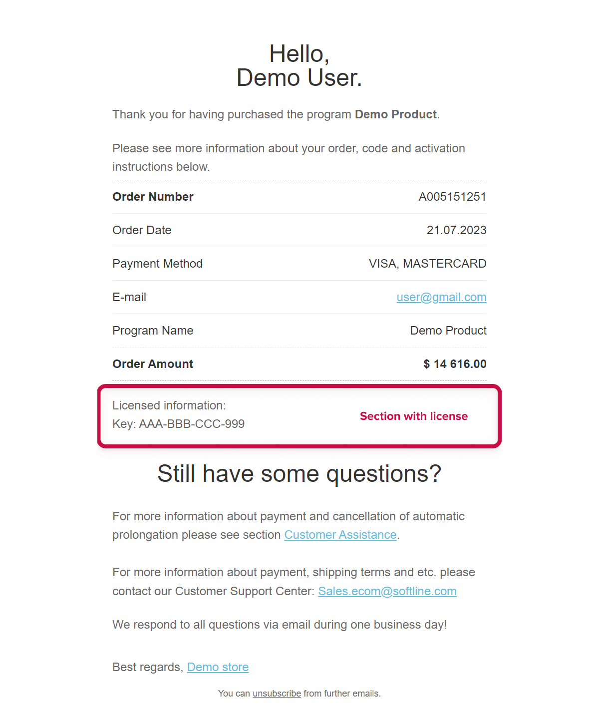Viewport: 599px width, 726px height.
Task: Click the 'Program Name' row label
Action: 153,331
